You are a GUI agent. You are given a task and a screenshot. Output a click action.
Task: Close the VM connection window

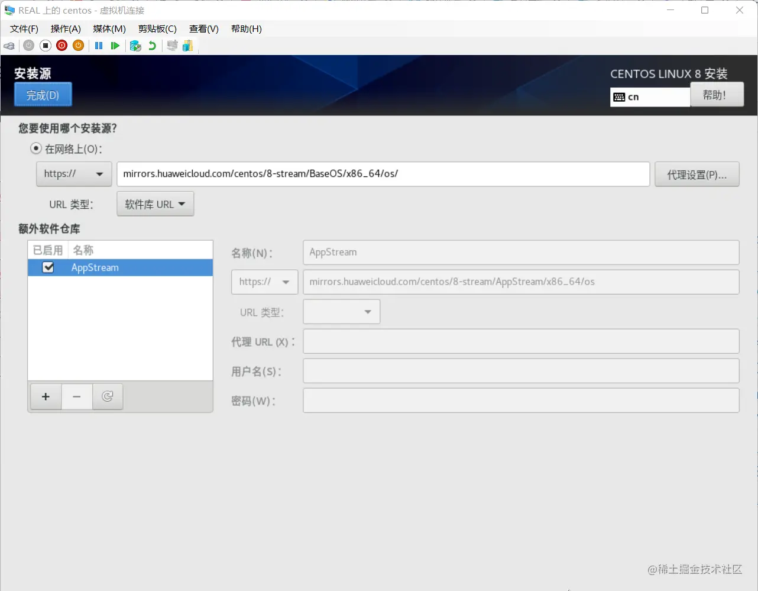740,10
